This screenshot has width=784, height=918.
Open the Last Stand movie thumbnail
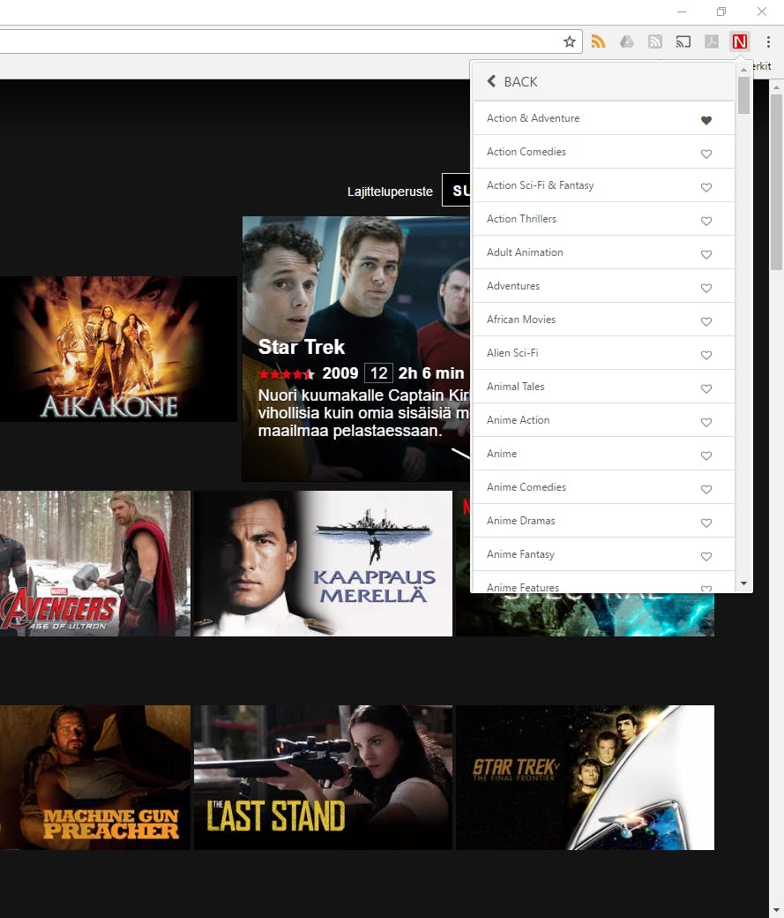[323, 778]
